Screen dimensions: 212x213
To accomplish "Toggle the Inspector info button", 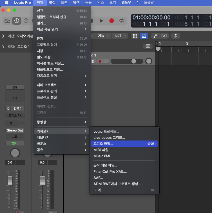I will pyautogui.click(x=17, y=21).
